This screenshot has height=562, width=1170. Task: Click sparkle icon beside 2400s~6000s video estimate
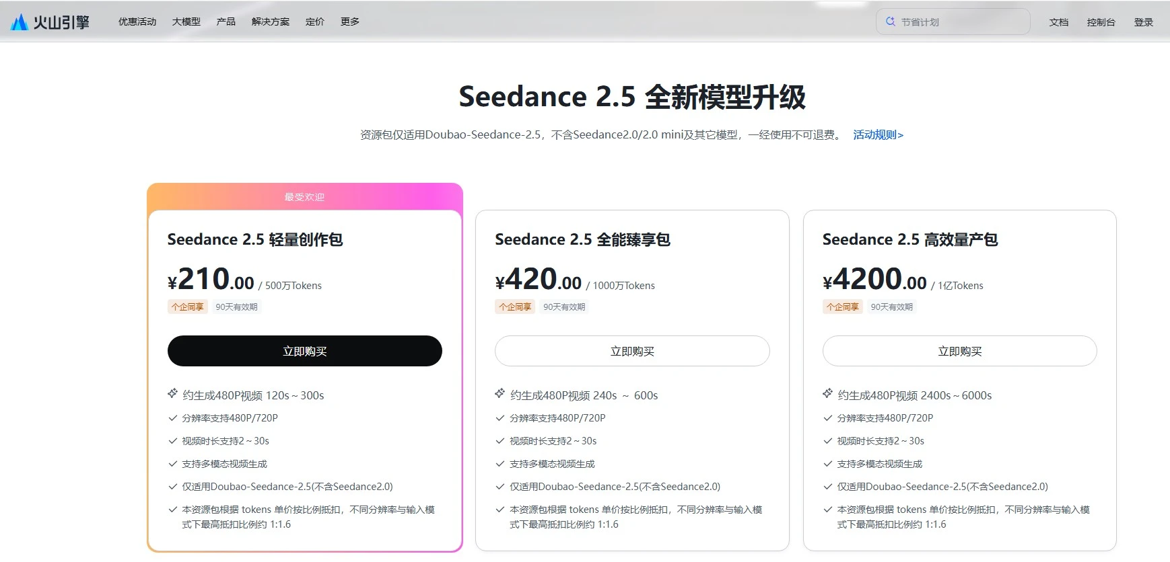pyautogui.click(x=827, y=393)
